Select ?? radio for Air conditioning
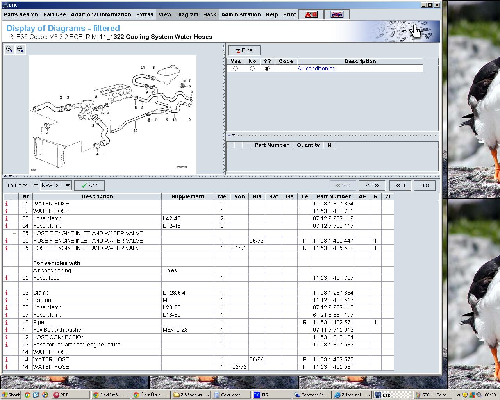 tap(267, 68)
